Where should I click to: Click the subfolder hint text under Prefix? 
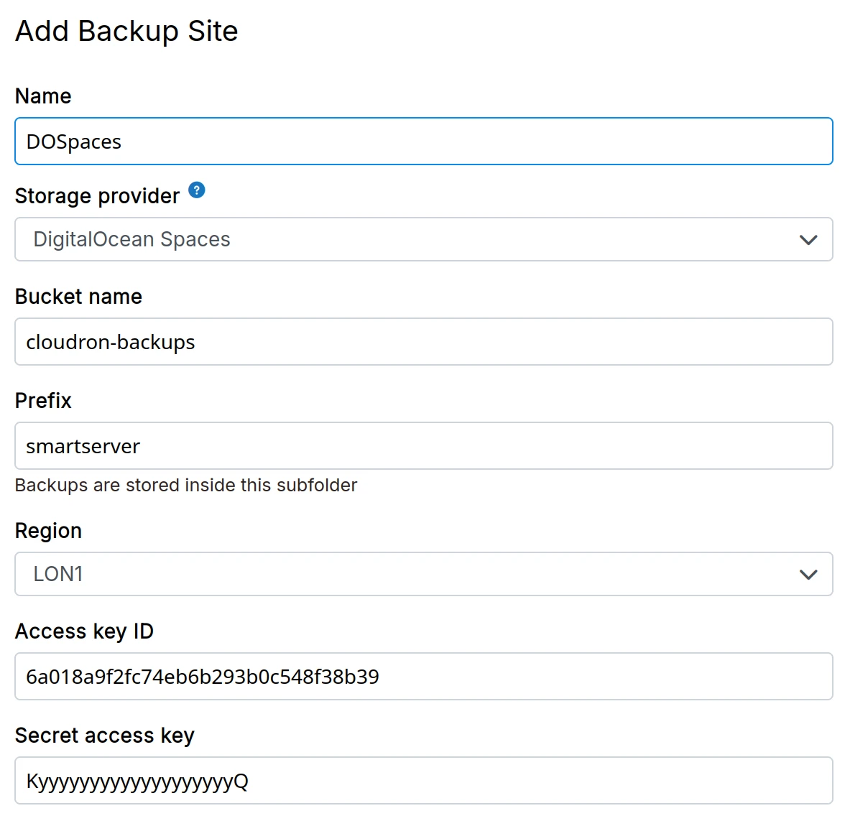click(185, 486)
